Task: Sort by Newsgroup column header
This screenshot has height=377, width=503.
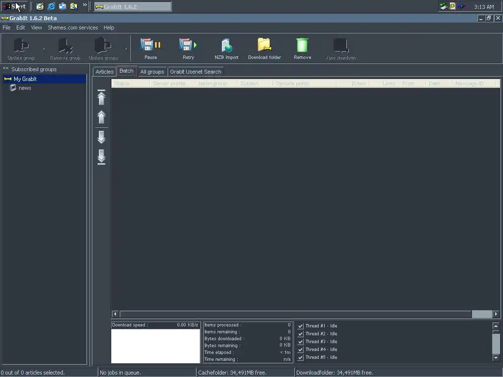Action: (x=216, y=83)
